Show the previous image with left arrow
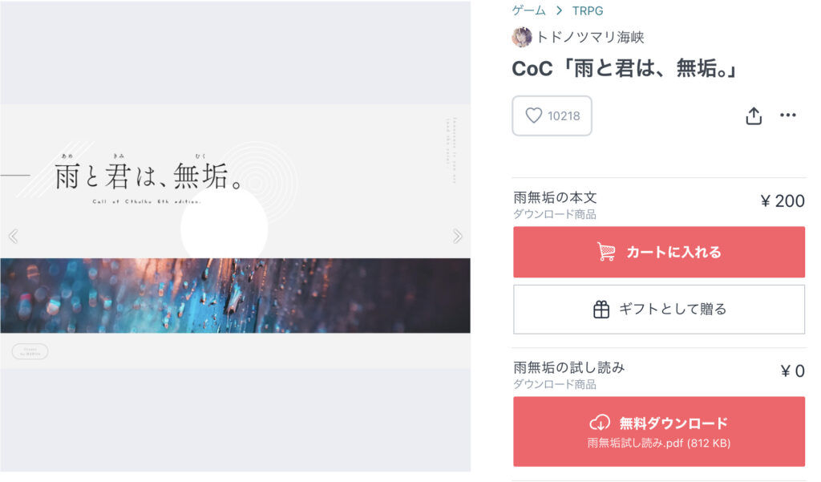Screen dimensions: 821x482 (14, 237)
